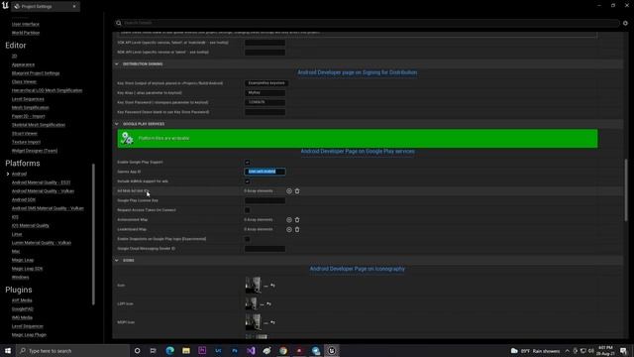Collapse the Google Play Services section

point(117,124)
